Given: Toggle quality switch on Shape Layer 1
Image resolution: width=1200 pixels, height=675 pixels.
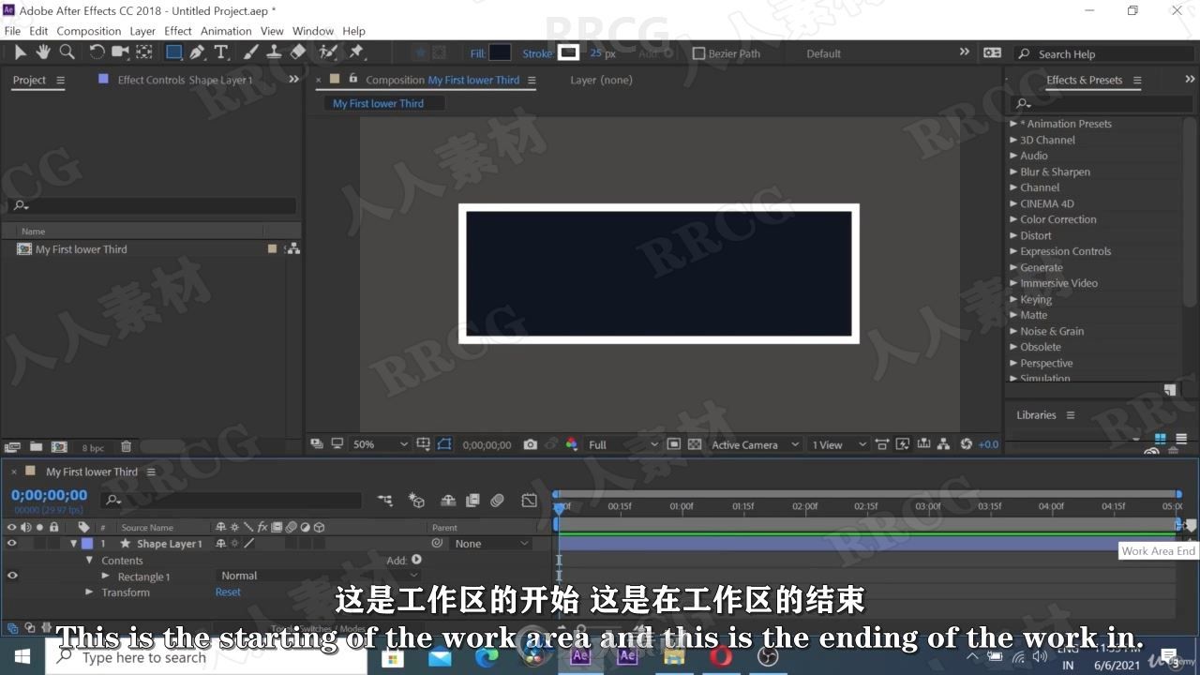Looking at the screenshot, I should [249, 544].
